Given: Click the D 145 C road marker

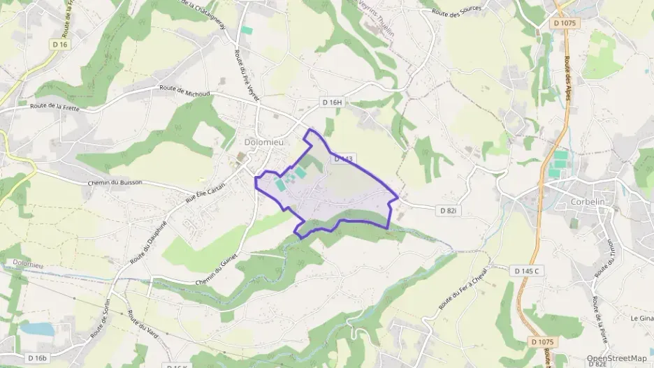Looking at the screenshot, I should (x=526, y=271).
